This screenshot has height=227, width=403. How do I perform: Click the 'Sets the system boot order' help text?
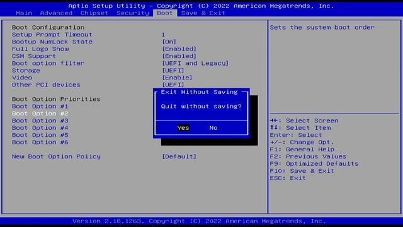322,27
